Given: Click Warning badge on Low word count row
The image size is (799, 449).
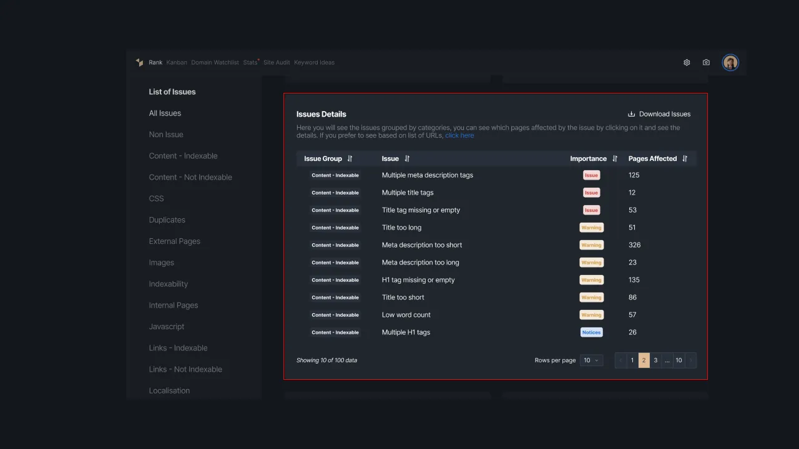Looking at the screenshot, I should [x=591, y=315].
